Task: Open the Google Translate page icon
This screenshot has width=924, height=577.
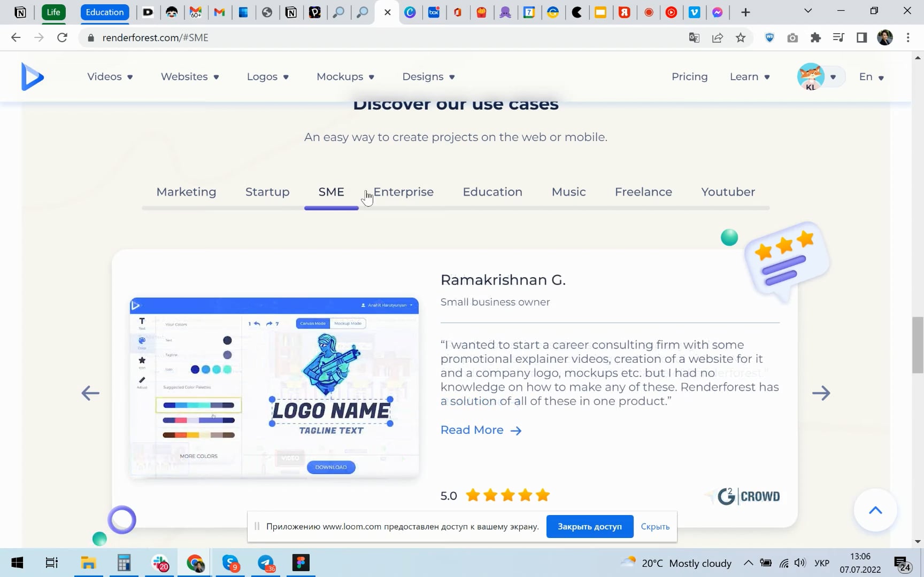Action: click(694, 37)
